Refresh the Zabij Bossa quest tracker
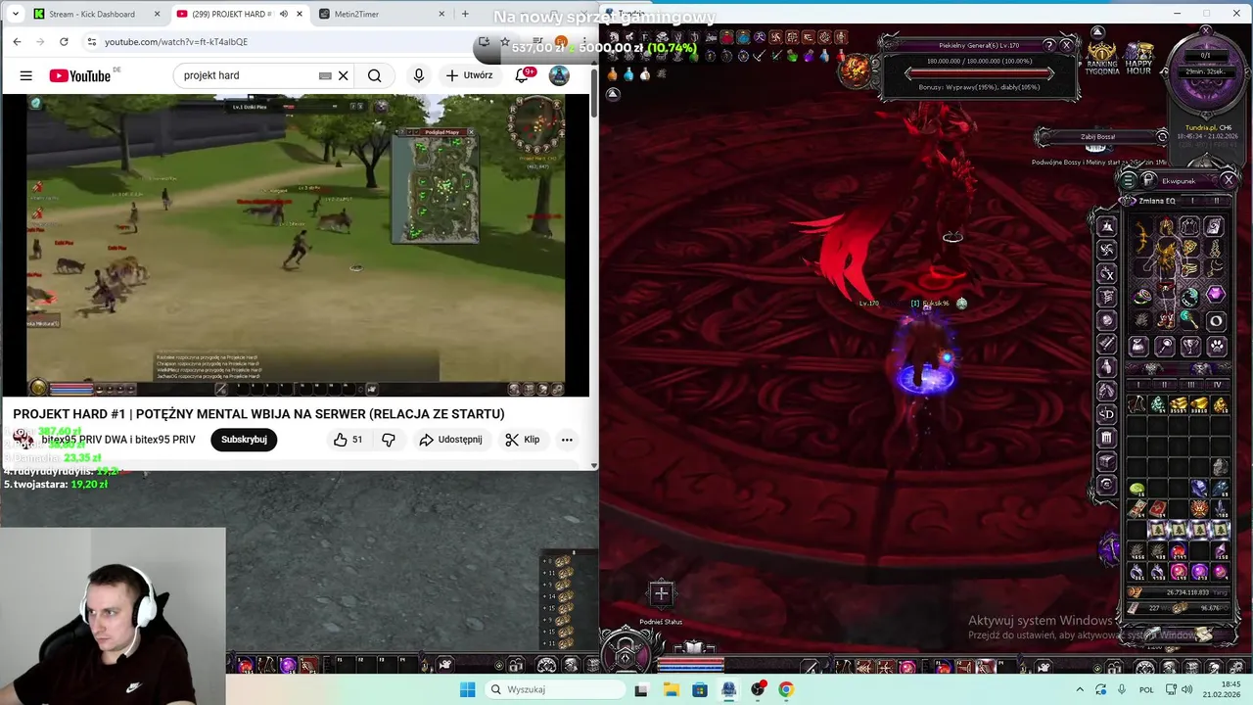The image size is (1253, 705). tap(1162, 136)
